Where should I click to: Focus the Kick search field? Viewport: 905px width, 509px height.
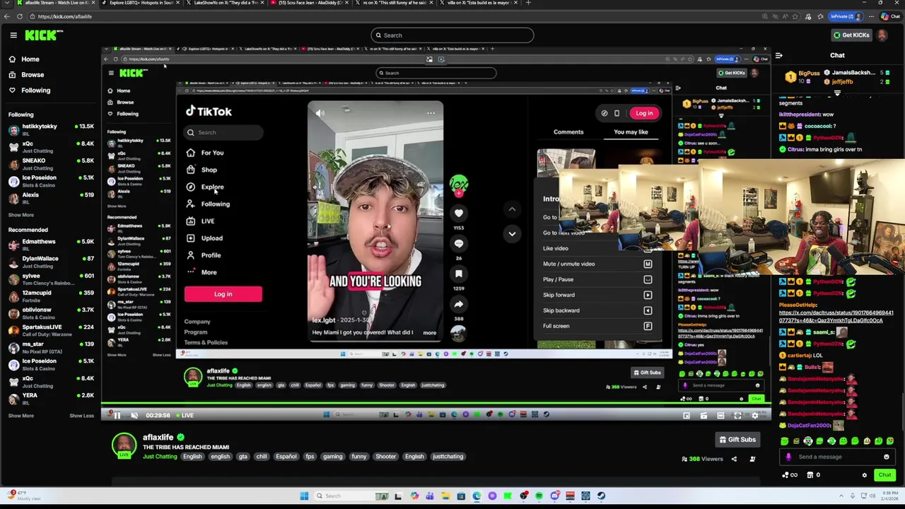coord(452,35)
